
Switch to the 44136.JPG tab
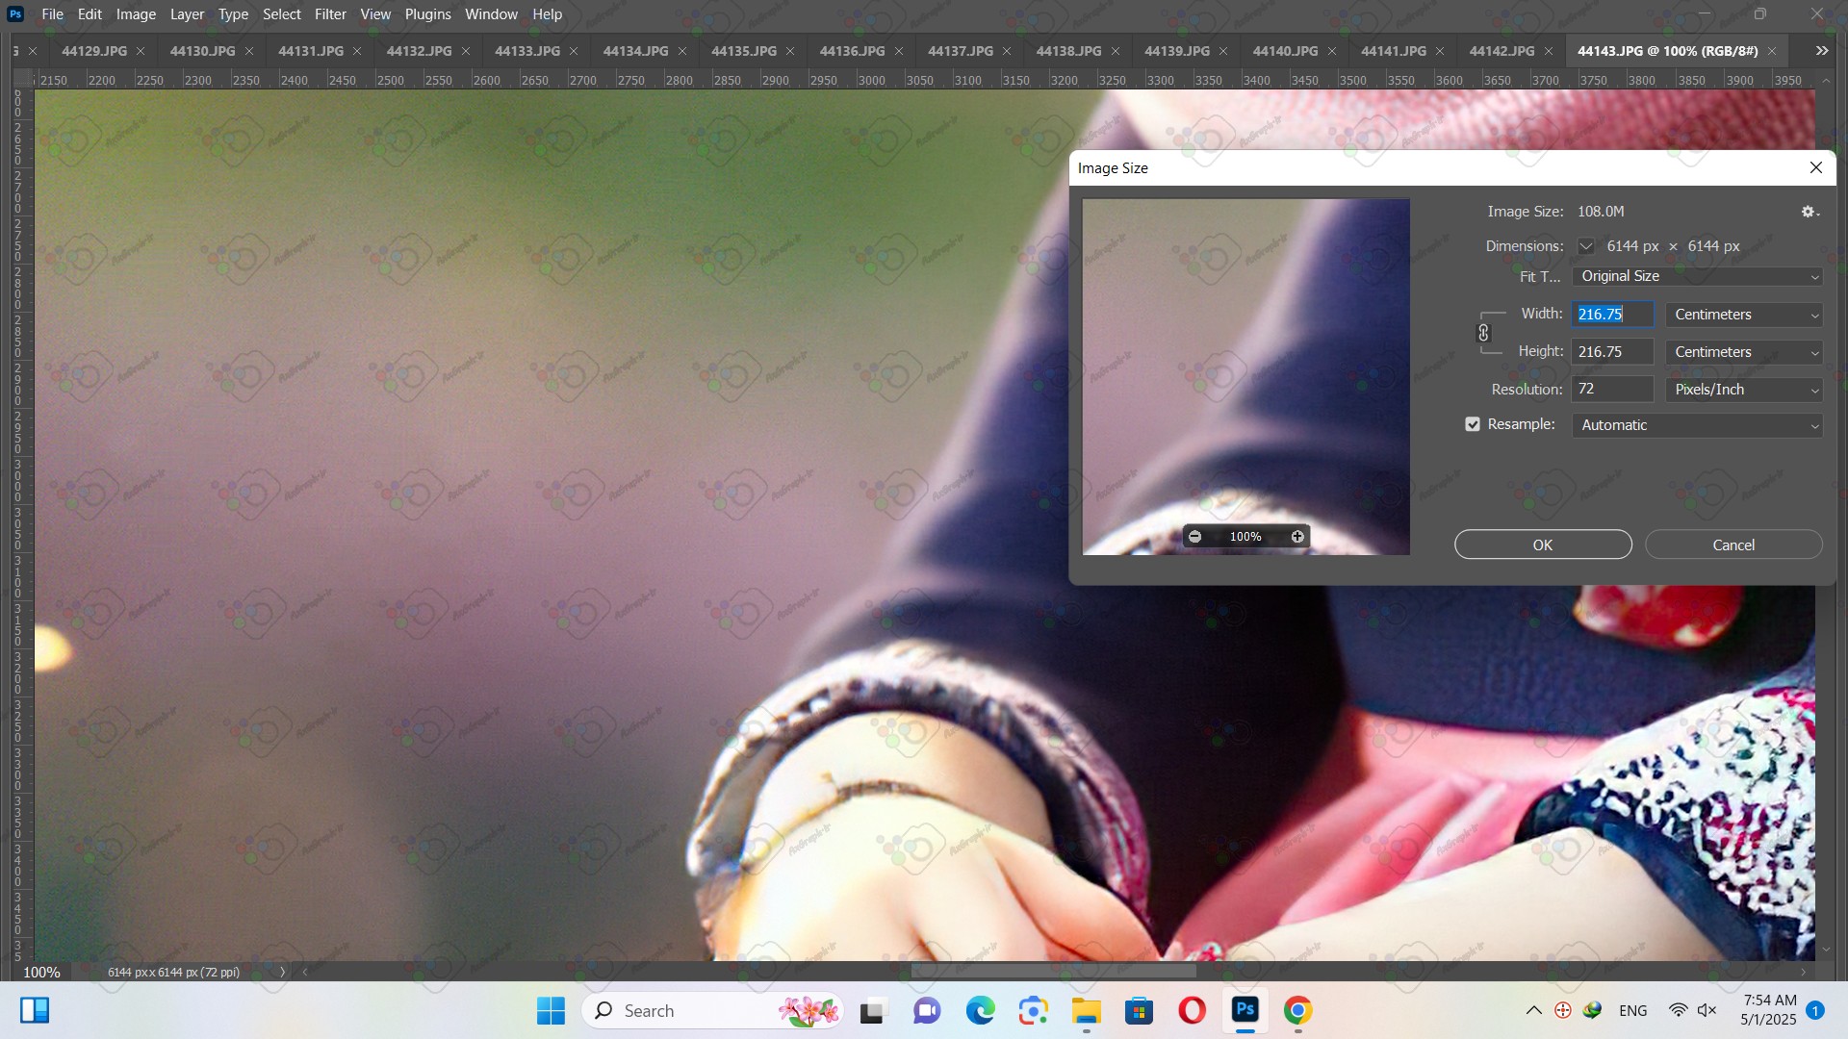(852, 51)
